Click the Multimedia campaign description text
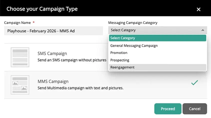The image size is (211, 118). pyautogui.click(x=80, y=88)
